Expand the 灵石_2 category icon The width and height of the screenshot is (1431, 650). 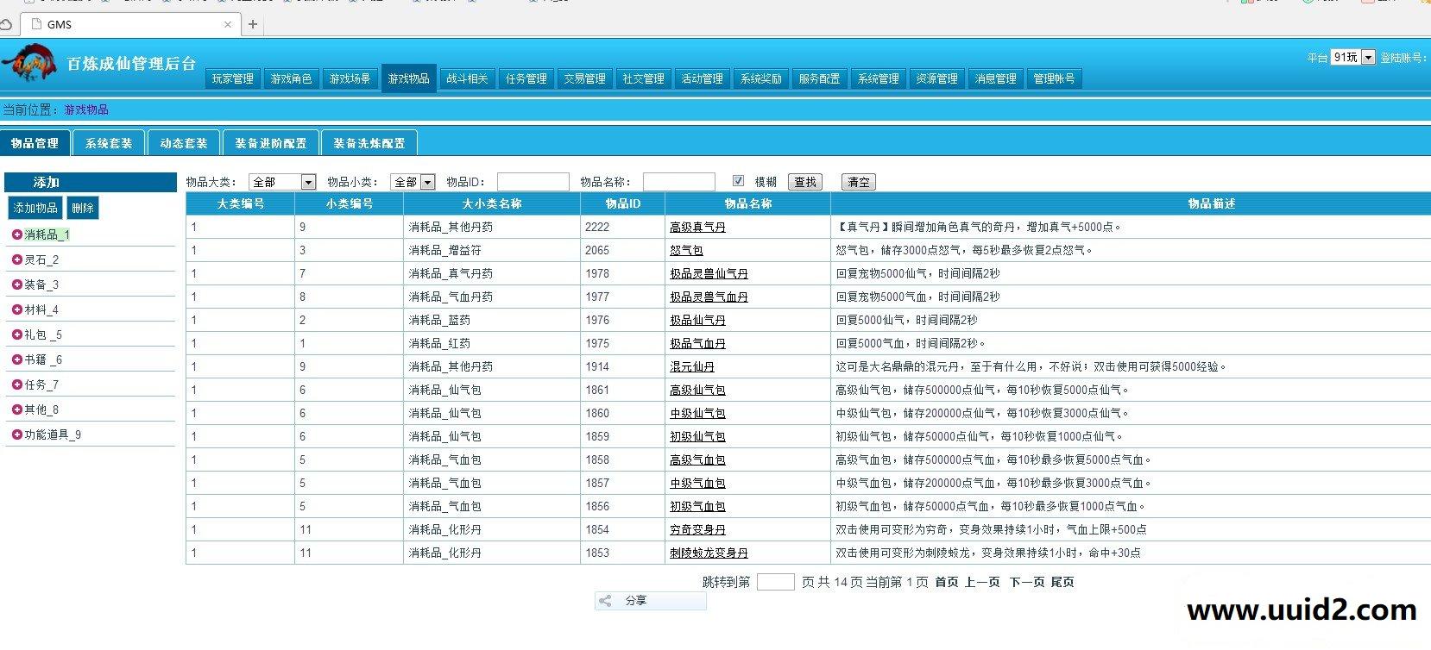16,259
